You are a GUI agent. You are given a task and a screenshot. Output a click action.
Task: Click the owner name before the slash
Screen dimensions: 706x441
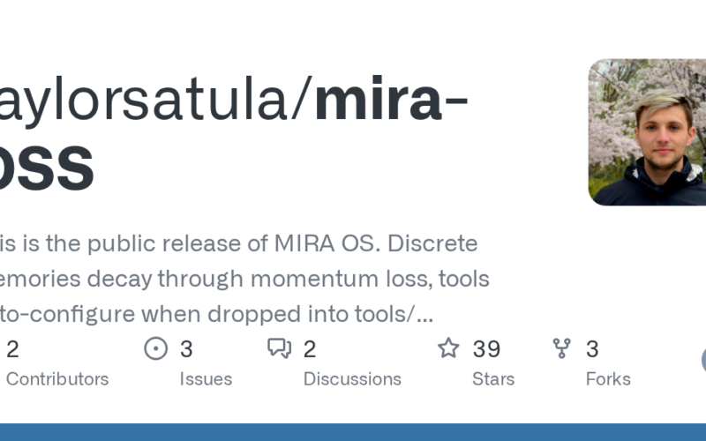(150, 101)
